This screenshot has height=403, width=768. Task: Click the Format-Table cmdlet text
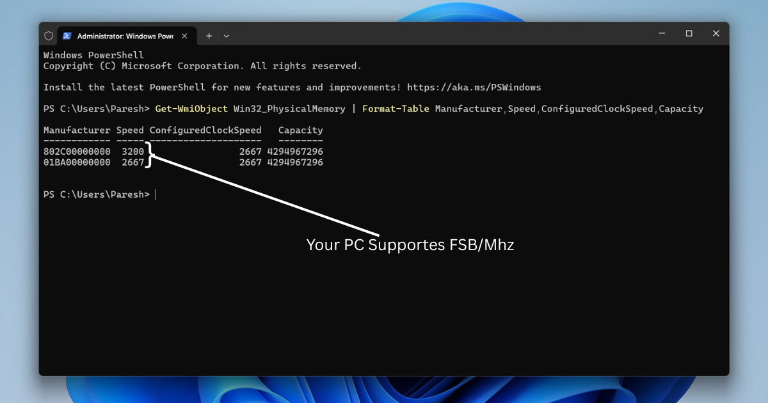396,109
